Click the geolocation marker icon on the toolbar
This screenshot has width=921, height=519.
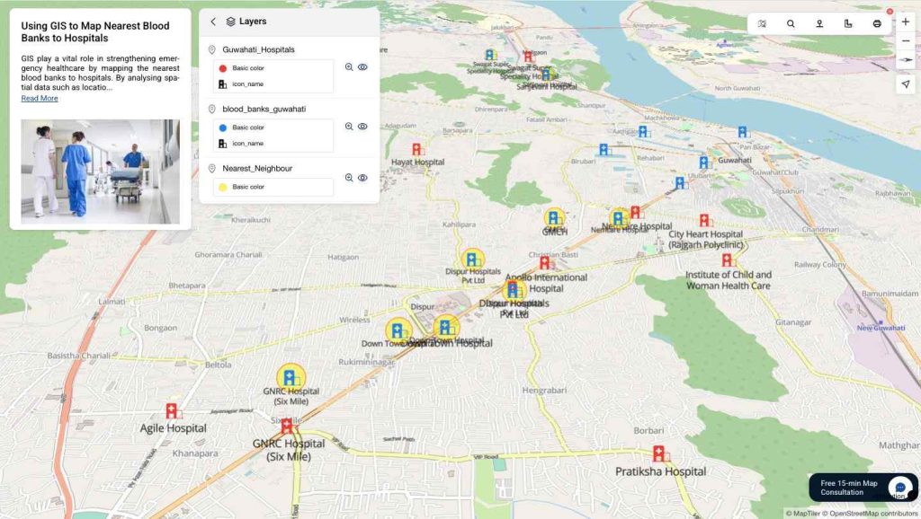click(x=819, y=24)
